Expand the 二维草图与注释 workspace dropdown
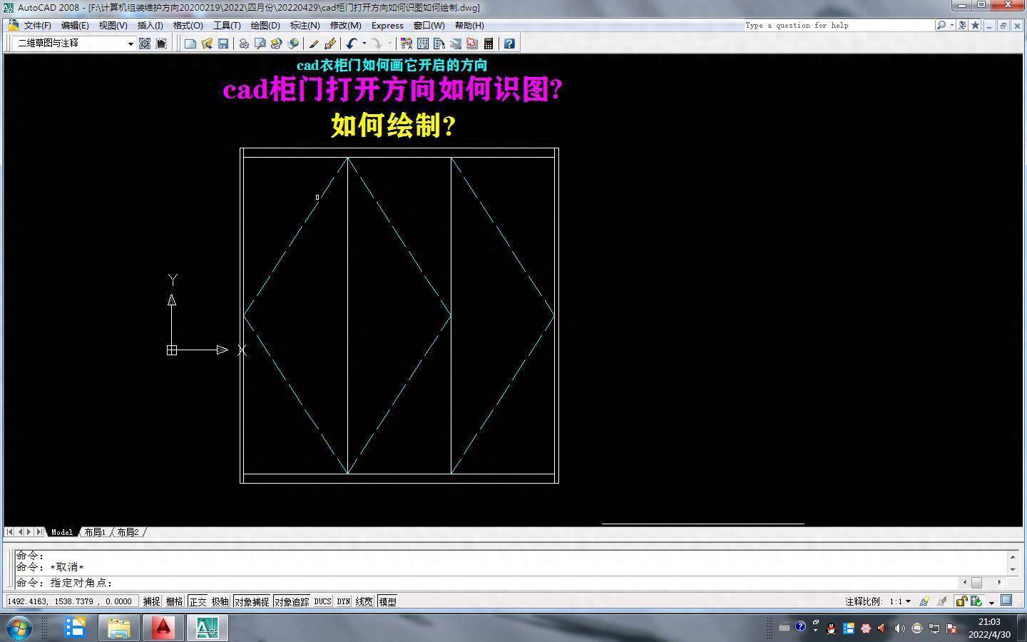 [131, 44]
